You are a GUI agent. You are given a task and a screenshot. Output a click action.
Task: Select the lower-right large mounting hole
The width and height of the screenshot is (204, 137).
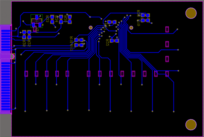click(191, 124)
